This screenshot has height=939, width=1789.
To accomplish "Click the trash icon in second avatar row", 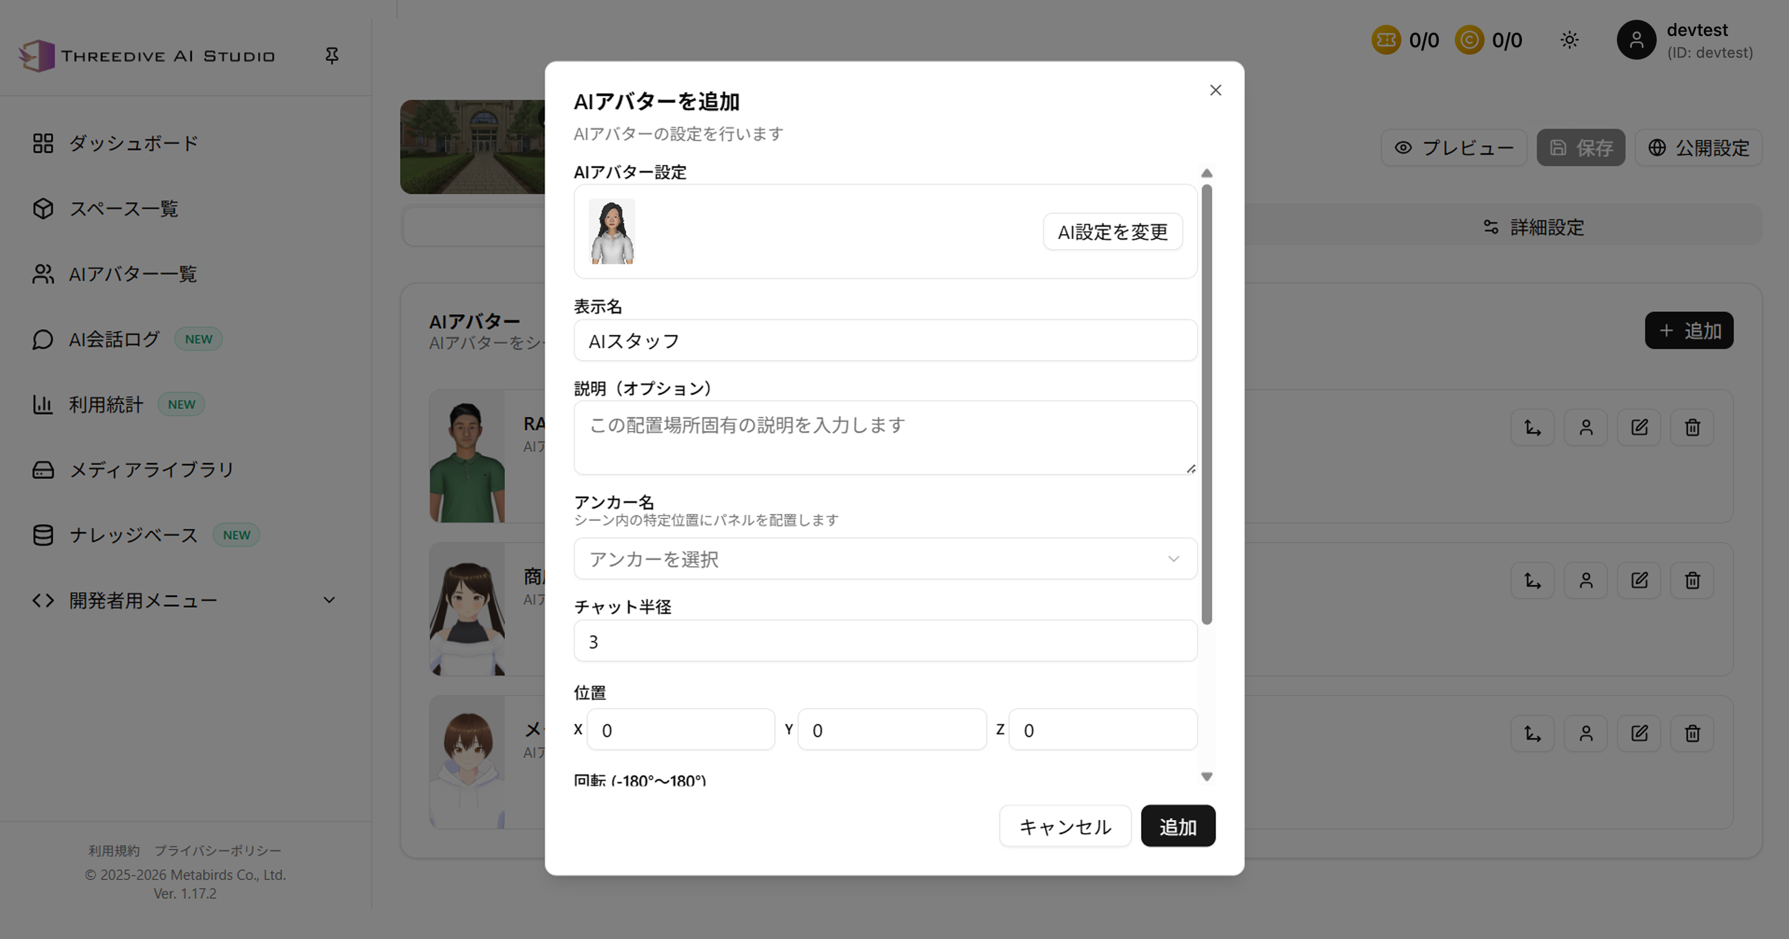I will coord(1693,580).
